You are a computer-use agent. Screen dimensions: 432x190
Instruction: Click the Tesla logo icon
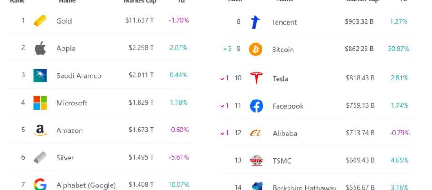tap(257, 78)
